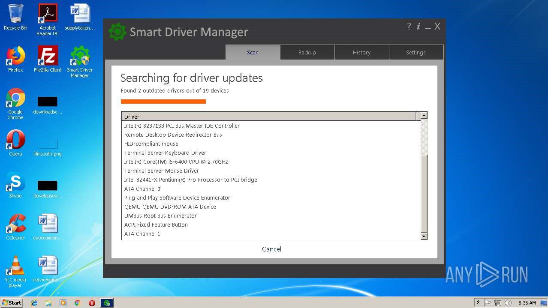Viewport: 548px width, 308px height.
Task: Select HID-compliant mouse row
Action: pyautogui.click(x=271, y=144)
